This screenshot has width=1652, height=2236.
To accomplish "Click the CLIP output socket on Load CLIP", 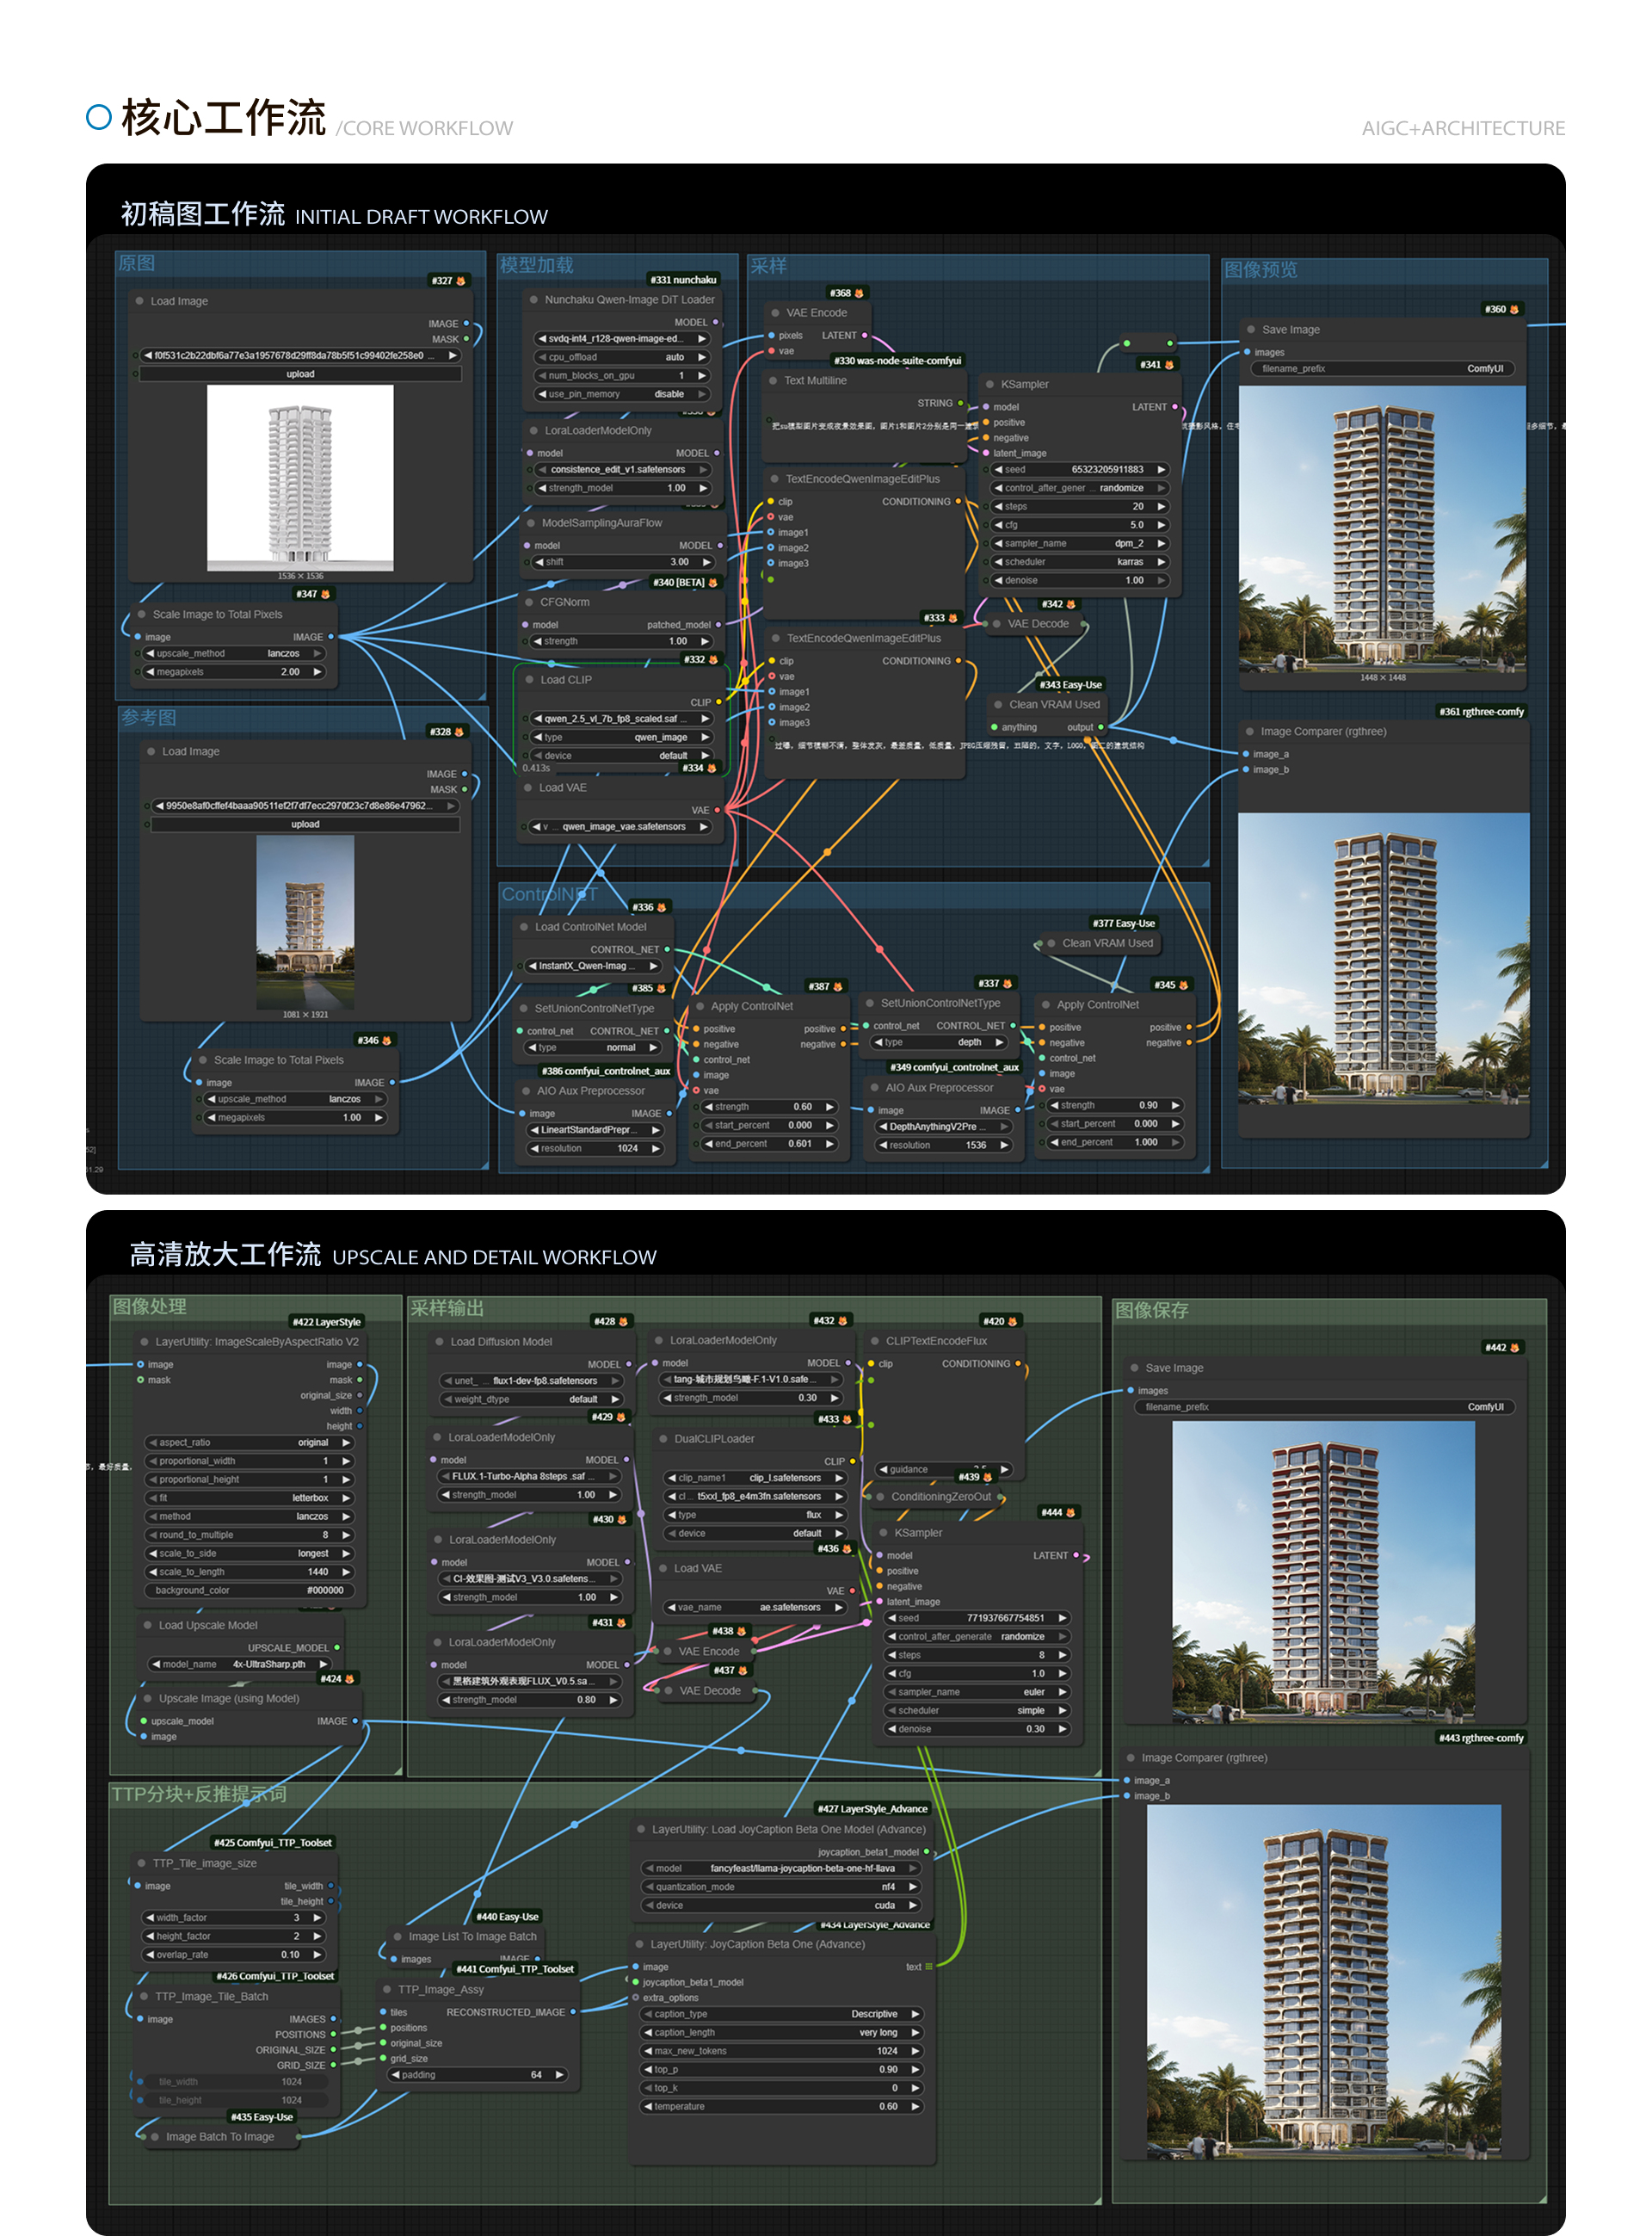I will tap(718, 702).
